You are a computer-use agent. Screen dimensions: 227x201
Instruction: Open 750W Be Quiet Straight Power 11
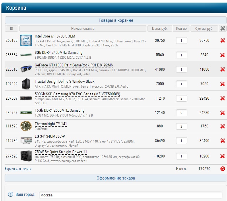[61, 152]
